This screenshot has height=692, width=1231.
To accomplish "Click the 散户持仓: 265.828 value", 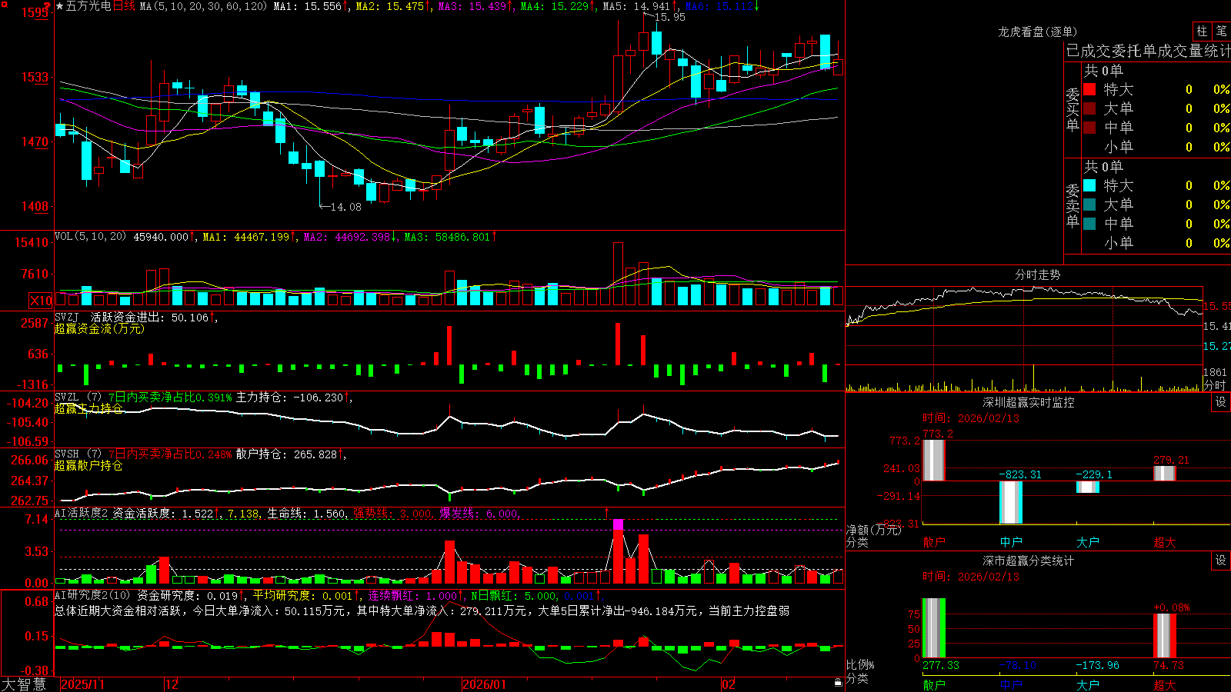I will click(286, 454).
